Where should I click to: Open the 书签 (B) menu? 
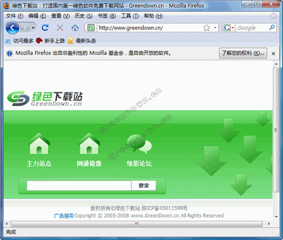(x=107, y=16)
